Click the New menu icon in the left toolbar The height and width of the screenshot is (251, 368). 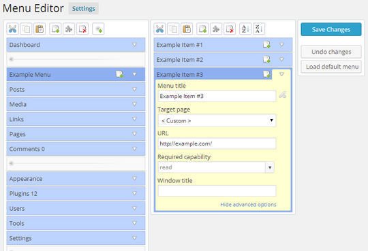[x=55, y=29]
